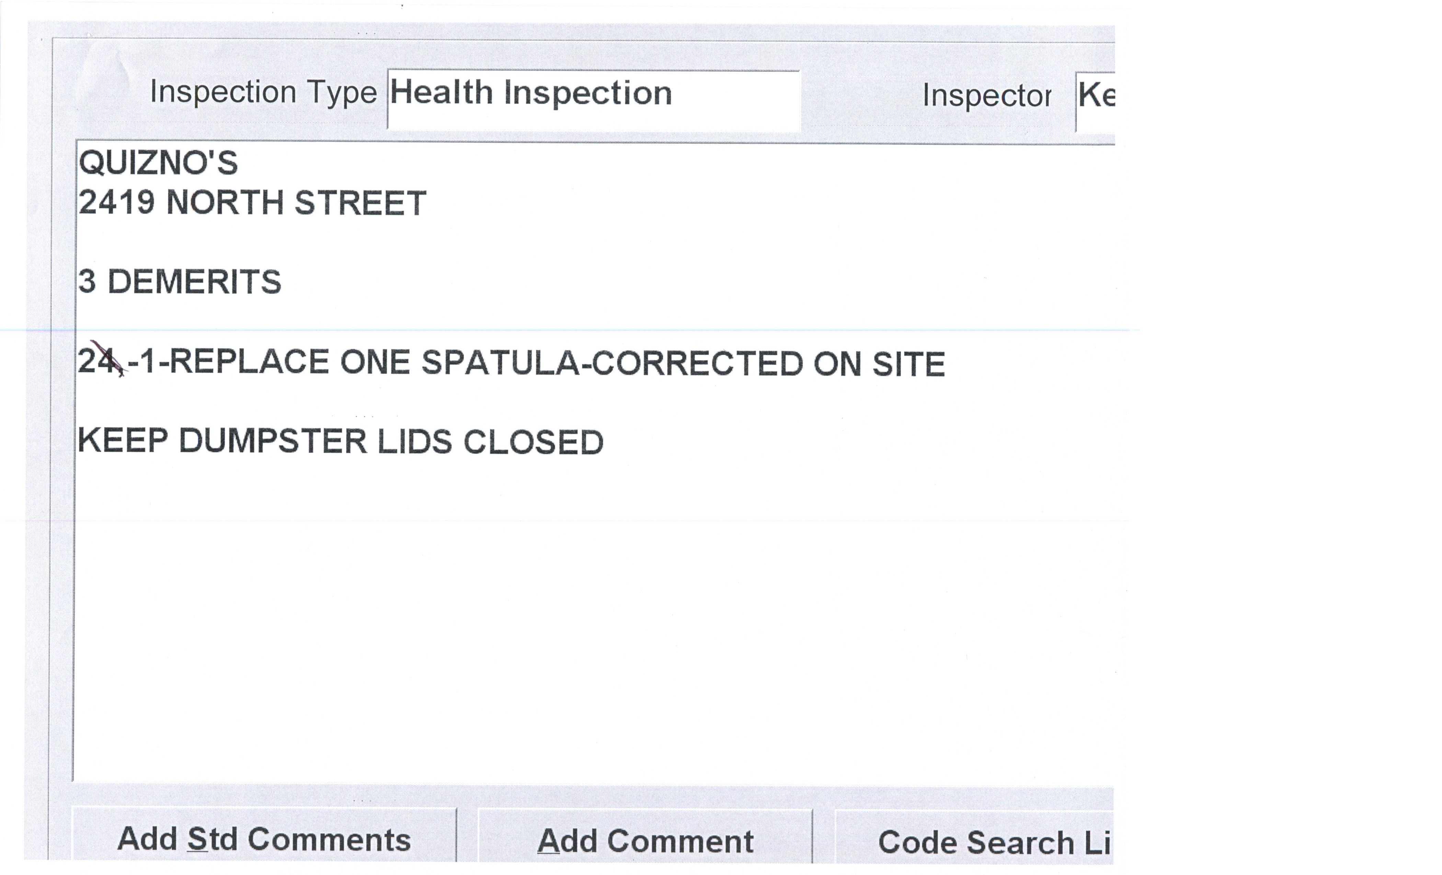Click the Add Std Comments button
Image resolution: width=1442 pixels, height=875 pixels.
coord(264,839)
